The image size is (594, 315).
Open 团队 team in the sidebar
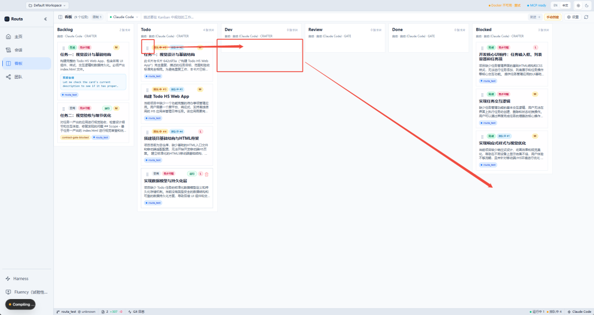pos(26,77)
